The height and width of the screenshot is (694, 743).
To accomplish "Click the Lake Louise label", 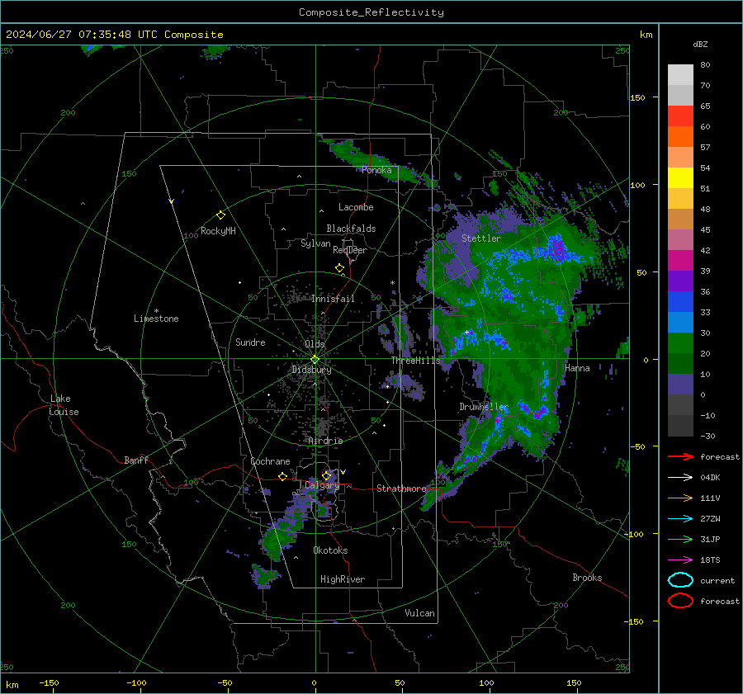I will [64, 405].
